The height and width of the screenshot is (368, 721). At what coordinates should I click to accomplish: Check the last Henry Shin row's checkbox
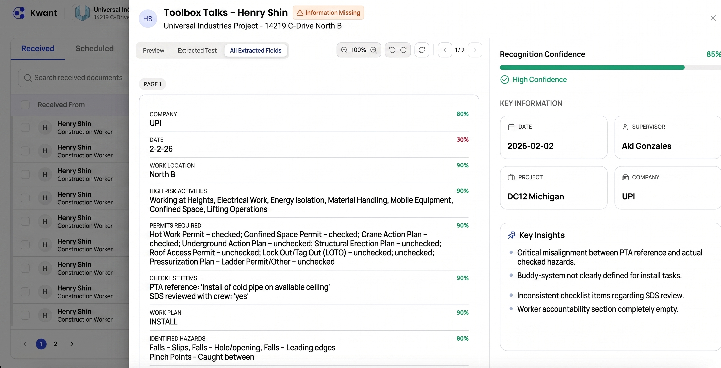[x=25, y=315]
